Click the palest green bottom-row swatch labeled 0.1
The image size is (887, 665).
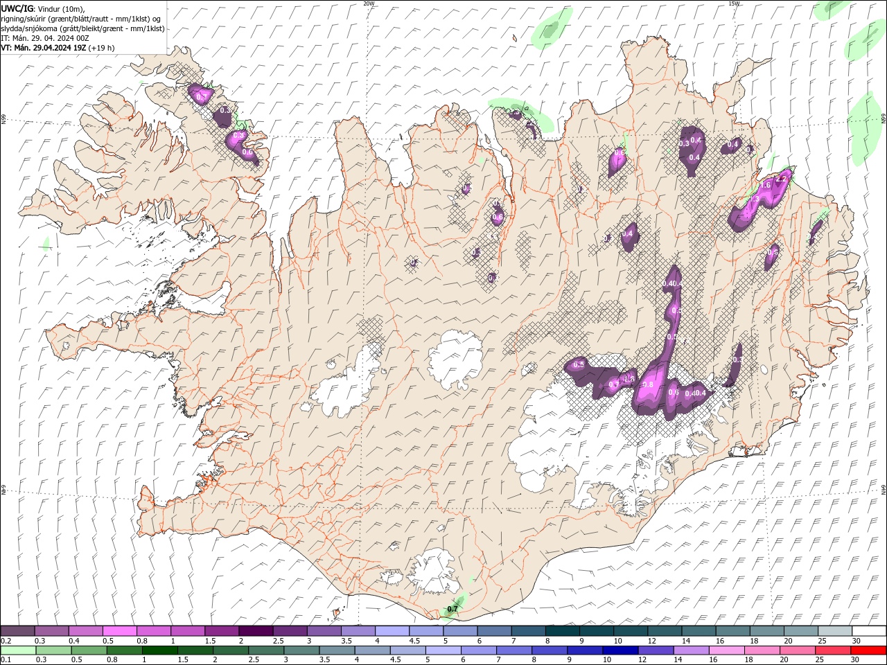(x=18, y=650)
